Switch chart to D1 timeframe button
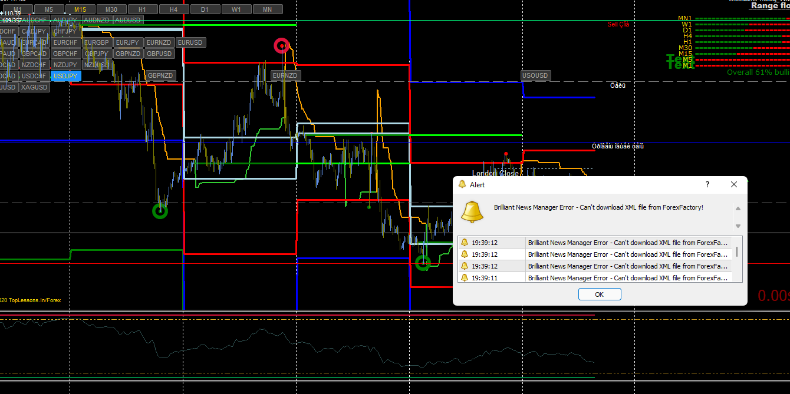This screenshot has width=790, height=394. (205, 9)
